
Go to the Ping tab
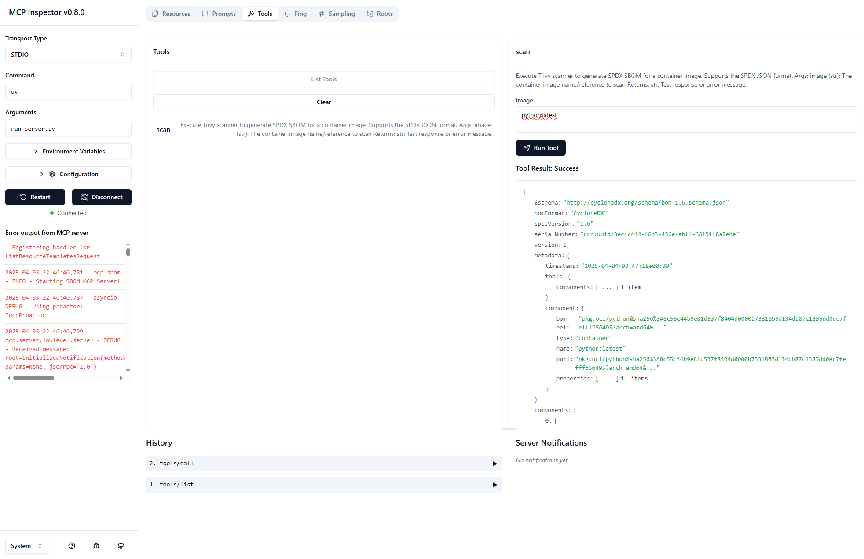tap(295, 14)
